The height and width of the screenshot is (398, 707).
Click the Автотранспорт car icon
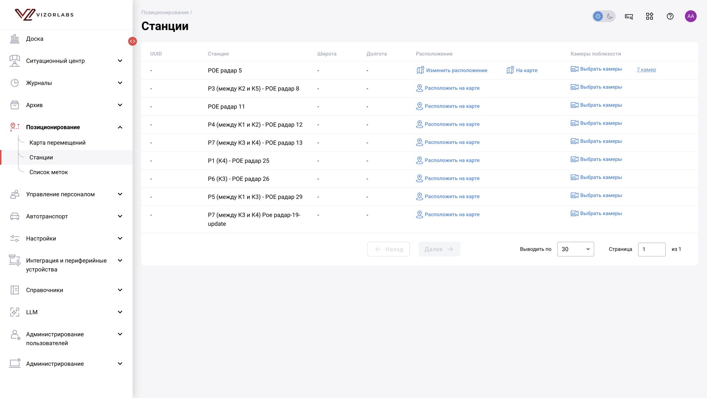tap(15, 216)
